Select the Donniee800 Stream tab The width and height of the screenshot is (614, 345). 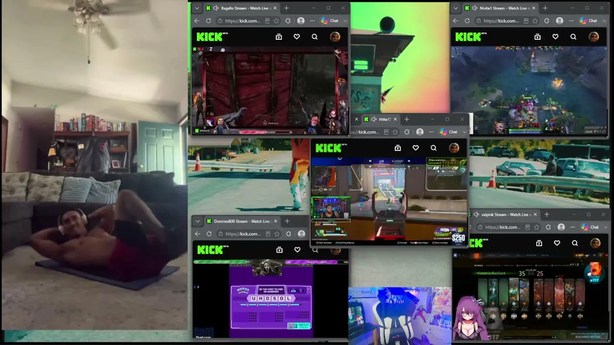[x=242, y=221]
